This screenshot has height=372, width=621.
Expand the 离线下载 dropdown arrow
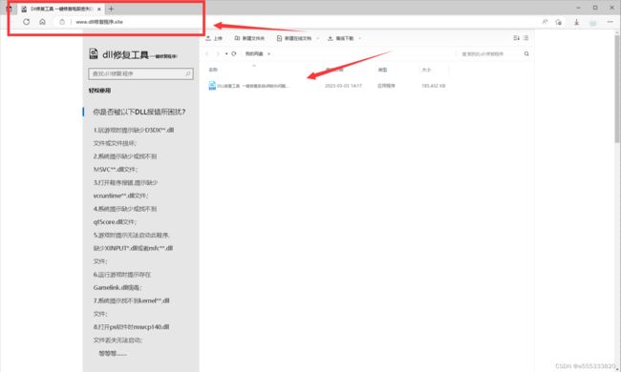coord(359,38)
